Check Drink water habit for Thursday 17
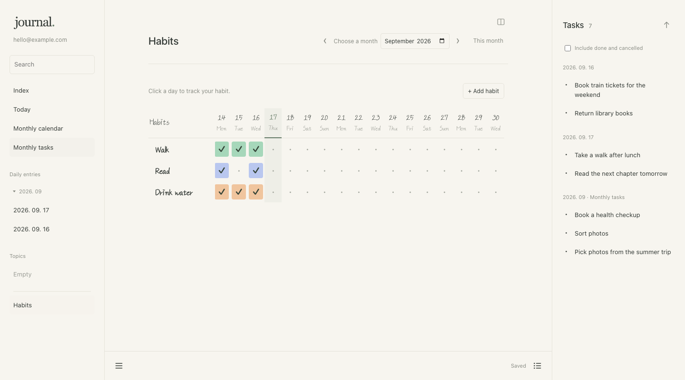685x380 pixels. (273, 192)
